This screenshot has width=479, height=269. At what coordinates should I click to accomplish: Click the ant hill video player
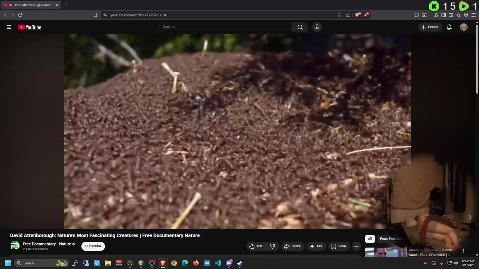237,131
